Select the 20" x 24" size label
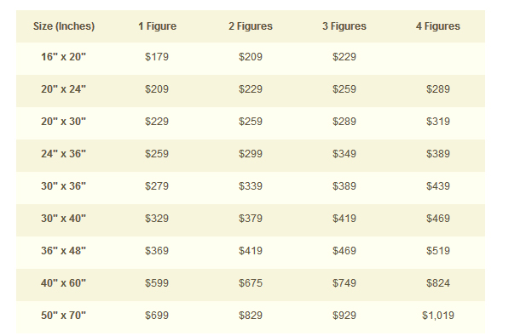This screenshot has width=526, height=336. click(x=63, y=89)
